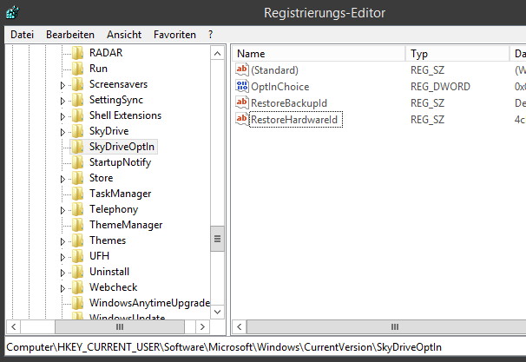Click the UFH folder icon
The width and height of the screenshot is (526, 362).
78,256
